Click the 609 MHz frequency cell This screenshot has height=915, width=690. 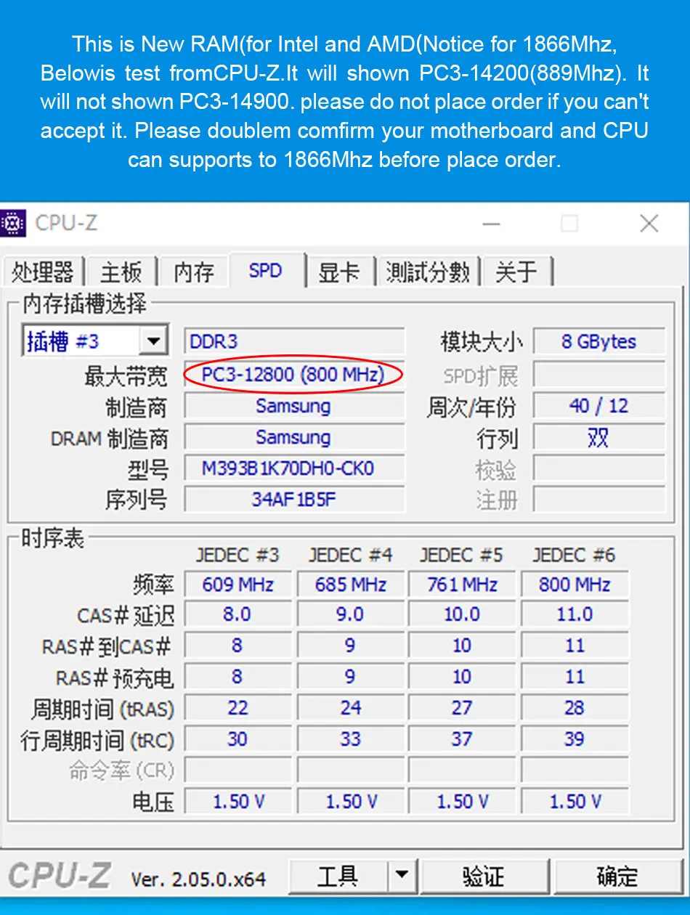(x=238, y=584)
